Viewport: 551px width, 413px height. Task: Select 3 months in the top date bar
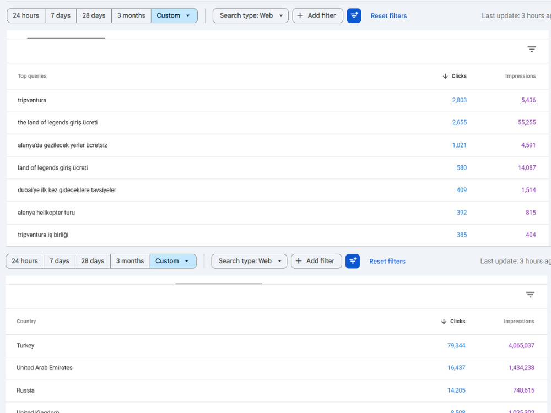(x=131, y=16)
